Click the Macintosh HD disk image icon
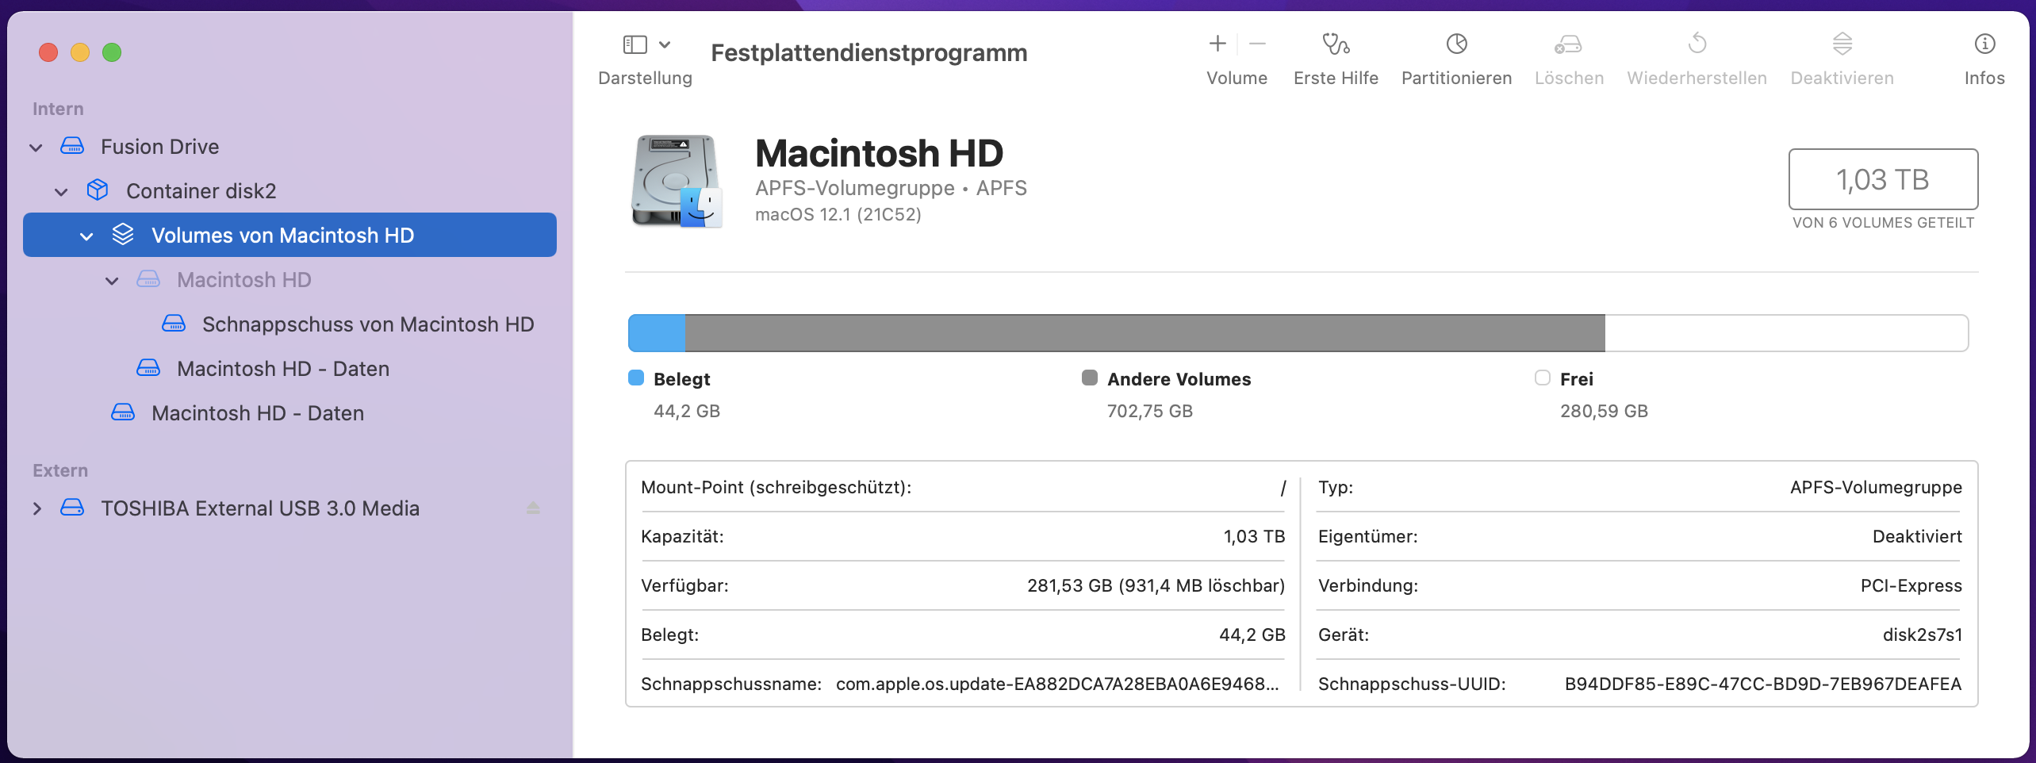The width and height of the screenshot is (2036, 763). click(677, 181)
